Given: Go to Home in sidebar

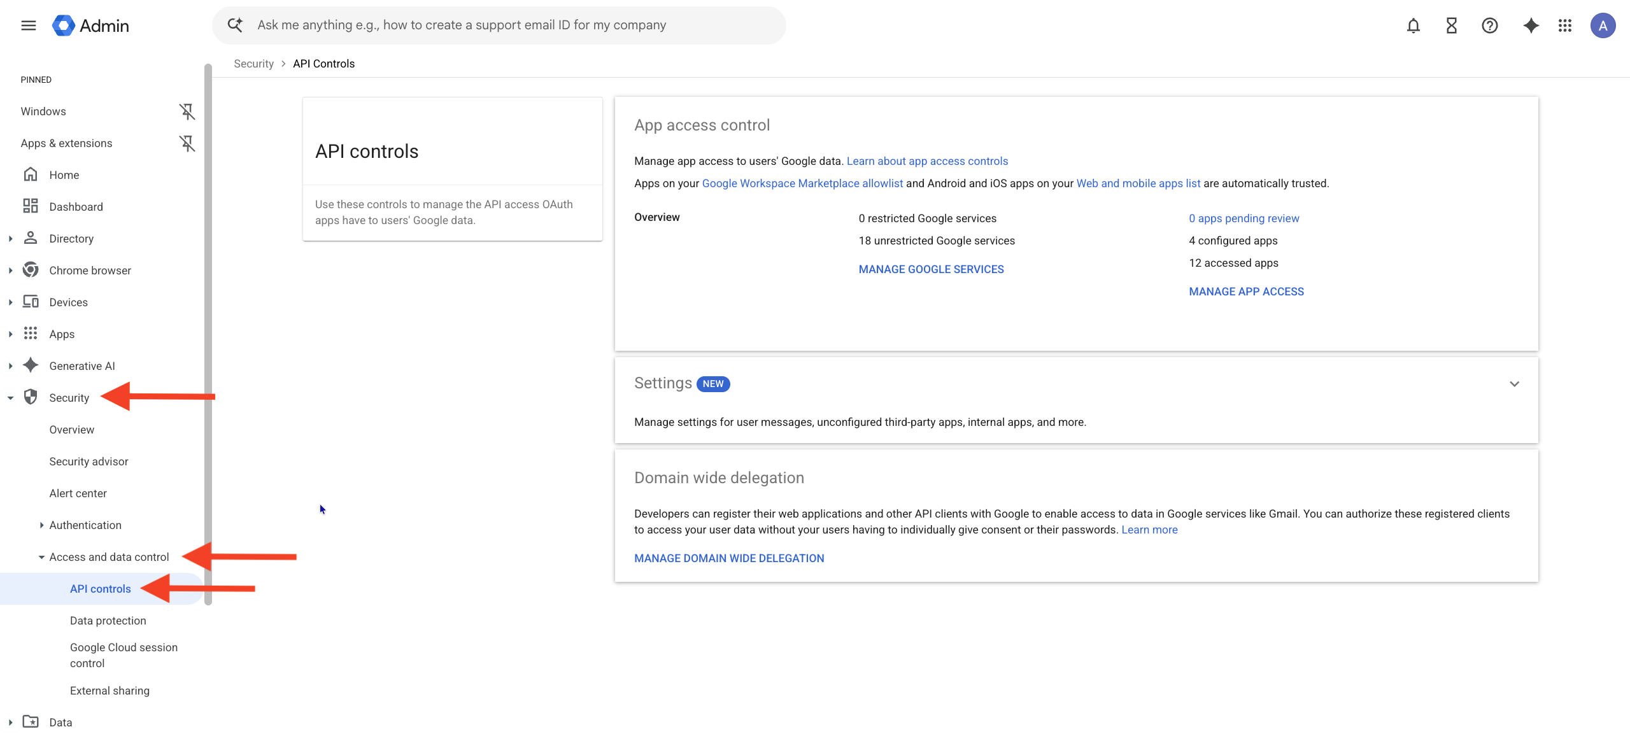Looking at the screenshot, I should pyautogui.click(x=64, y=175).
